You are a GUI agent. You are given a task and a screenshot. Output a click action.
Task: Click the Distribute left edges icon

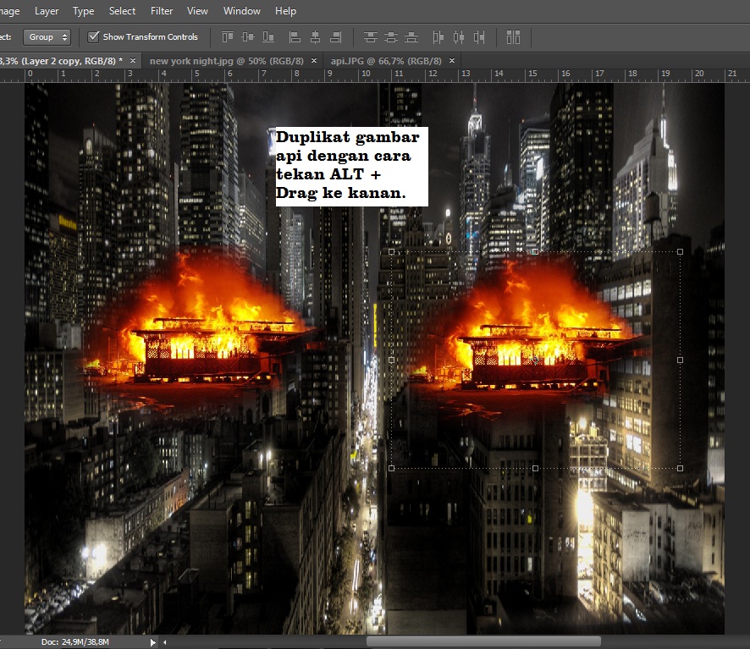[x=438, y=37]
